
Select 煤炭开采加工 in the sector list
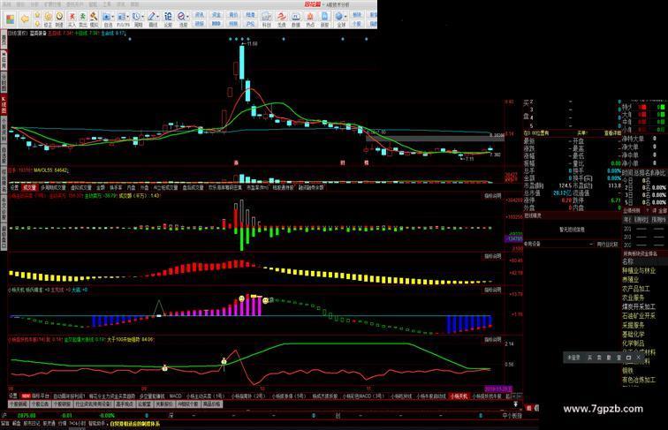click(639, 306)
